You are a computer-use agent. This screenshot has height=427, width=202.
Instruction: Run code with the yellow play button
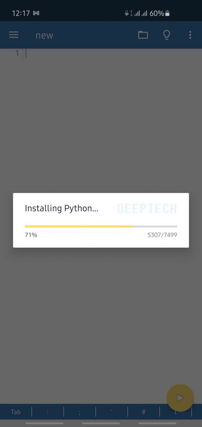point(180,398)
